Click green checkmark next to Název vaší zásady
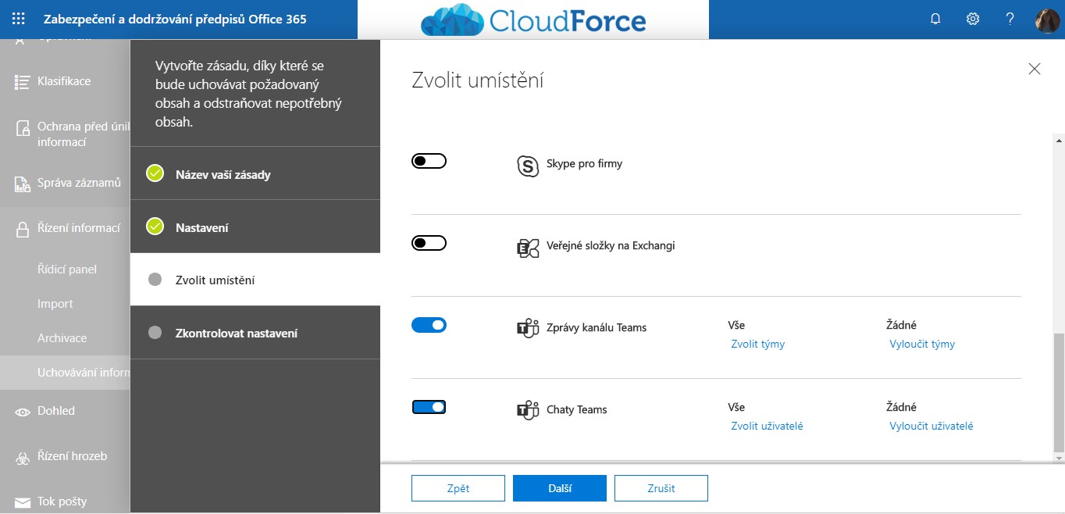 click(155, 173)
